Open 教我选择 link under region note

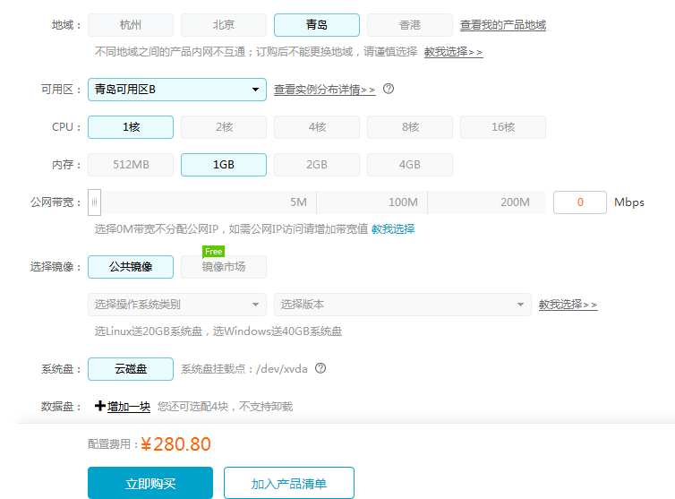point(453,52)
